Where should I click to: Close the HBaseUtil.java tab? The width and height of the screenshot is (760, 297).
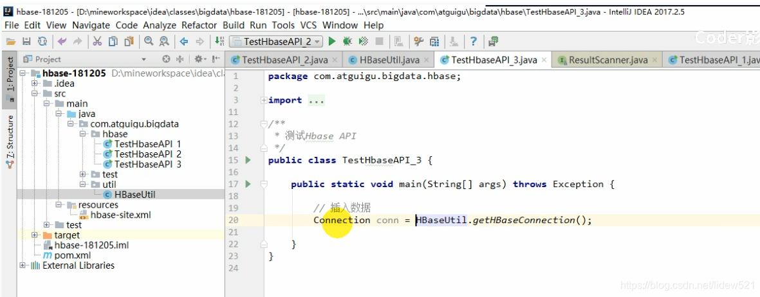(426, 60)
